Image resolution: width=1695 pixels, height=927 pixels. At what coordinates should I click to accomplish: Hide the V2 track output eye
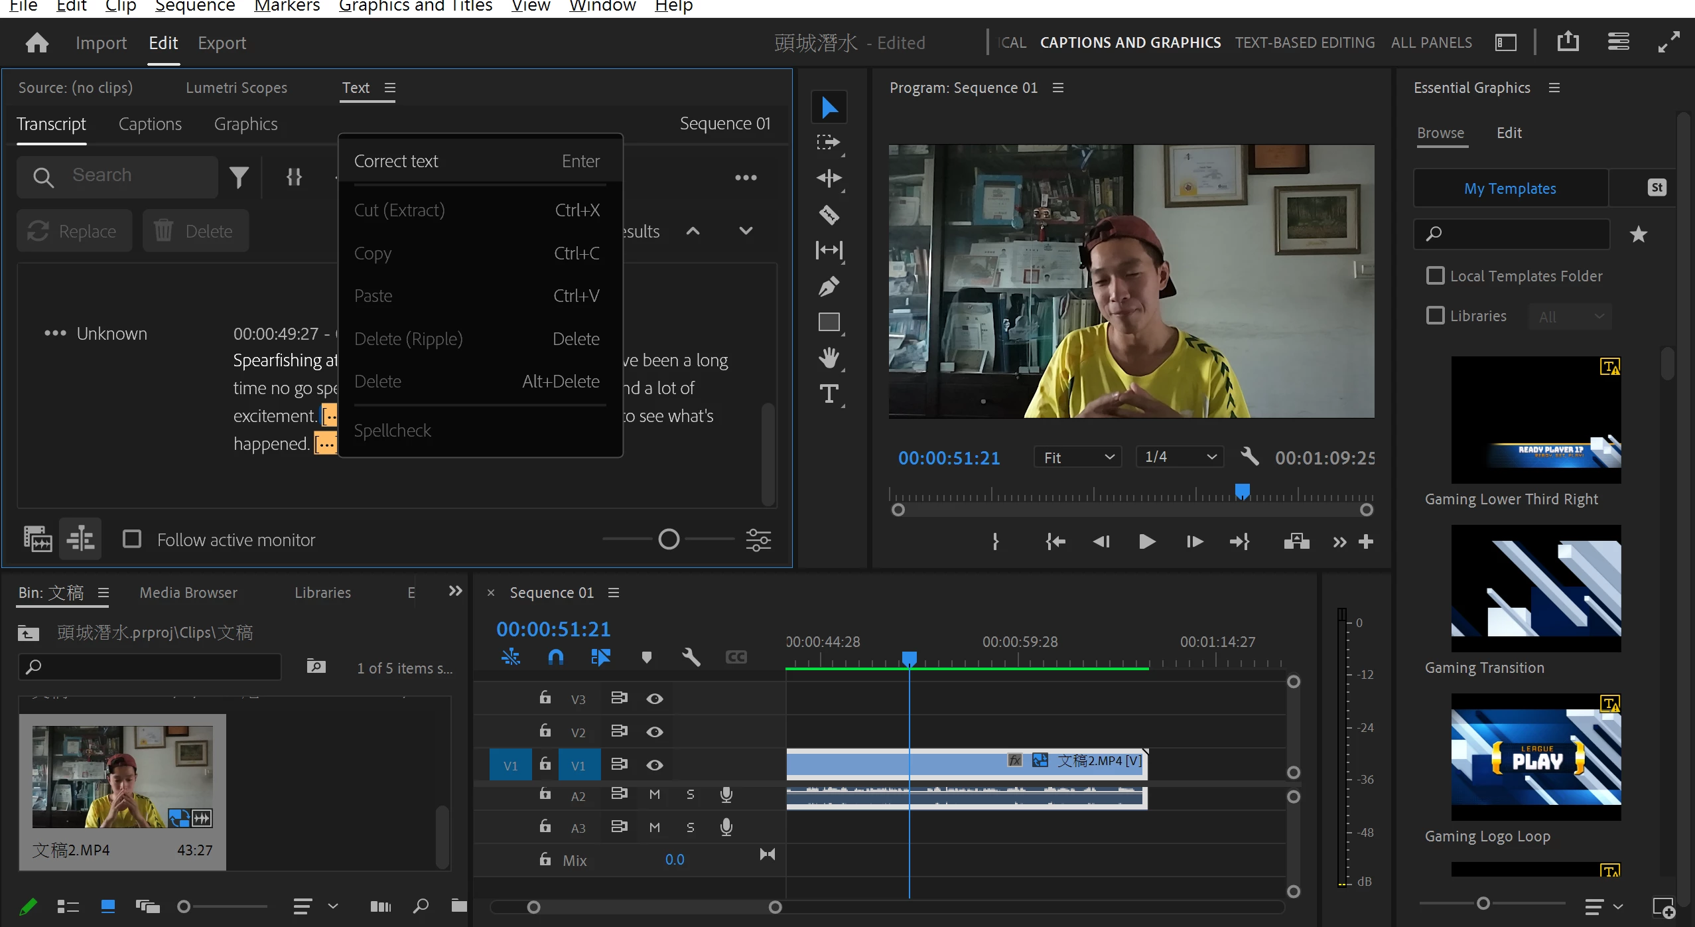point(654,731)
